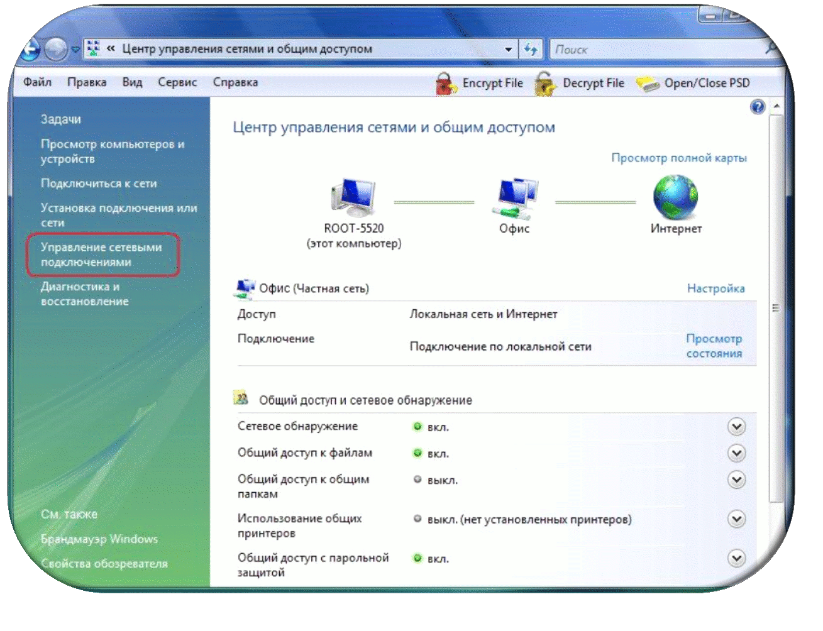Screen dimensions: 823x631
Task: Click the Open/Close PSD toolbar label
Action: pyautogui.click(x=707, y=83)
